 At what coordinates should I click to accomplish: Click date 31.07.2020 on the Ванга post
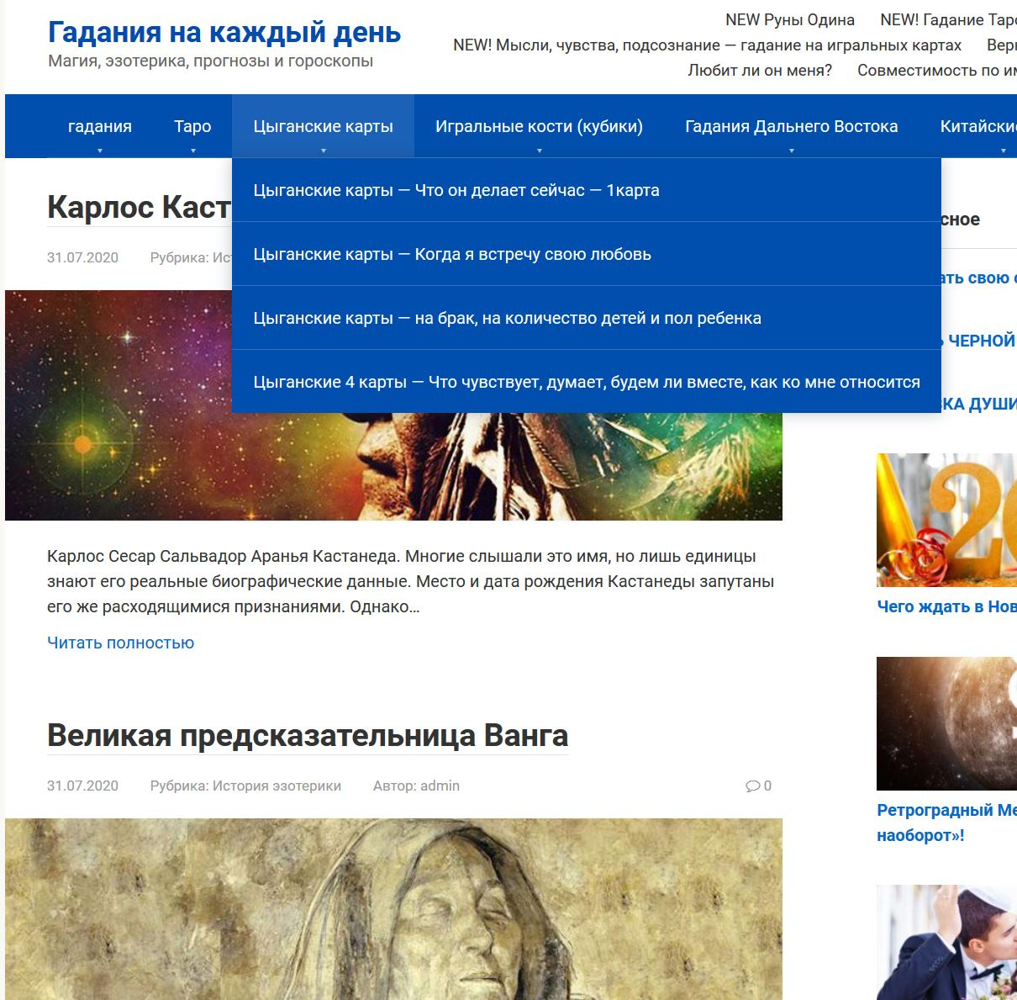[82, 786]
